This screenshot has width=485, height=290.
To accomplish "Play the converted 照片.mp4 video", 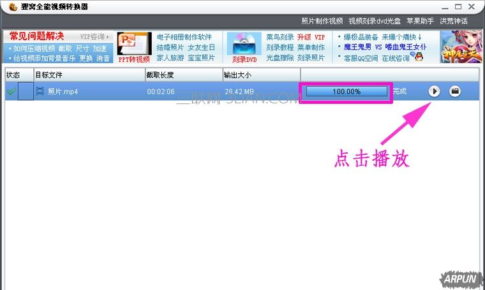I will coord(435,91).
